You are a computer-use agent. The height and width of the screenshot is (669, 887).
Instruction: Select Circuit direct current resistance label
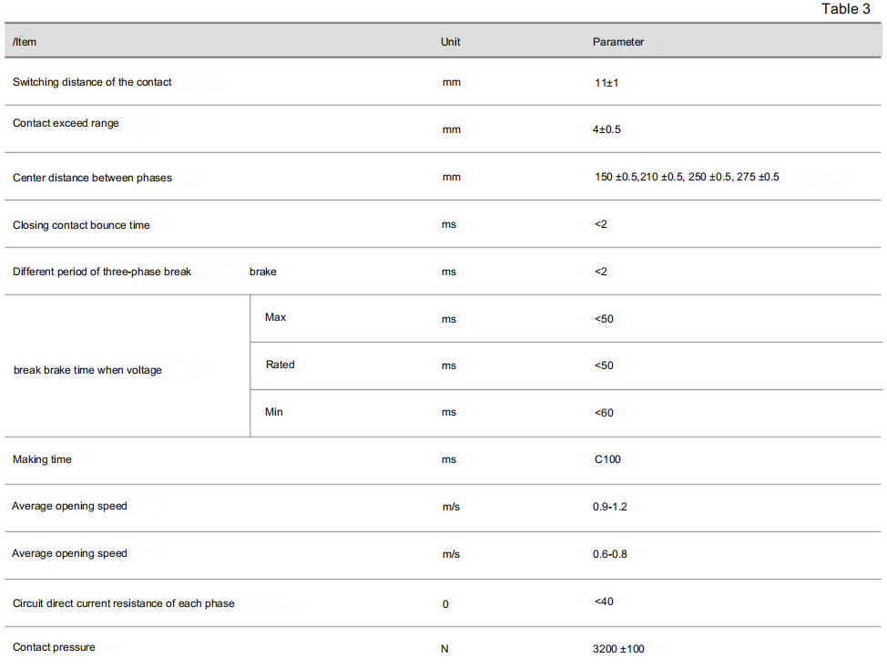(x=123, y=603)
